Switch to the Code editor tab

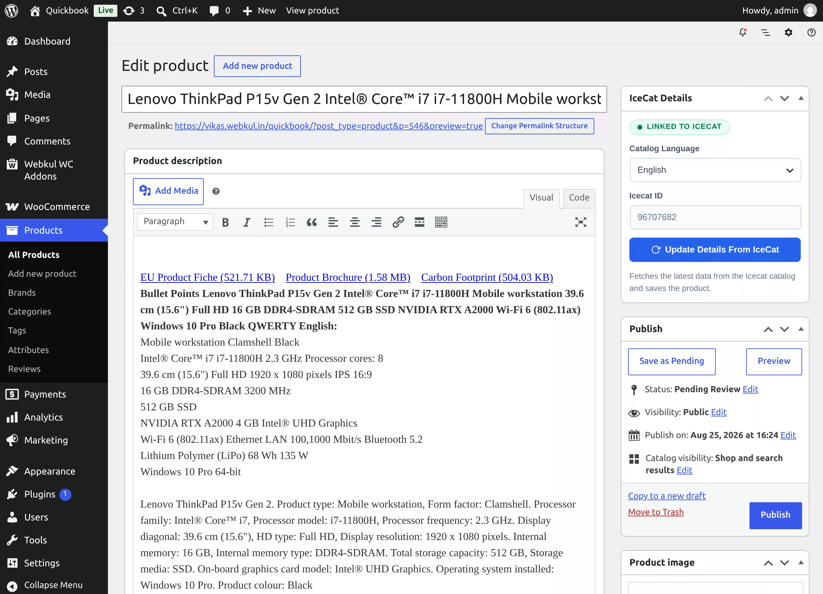(579, 198)
